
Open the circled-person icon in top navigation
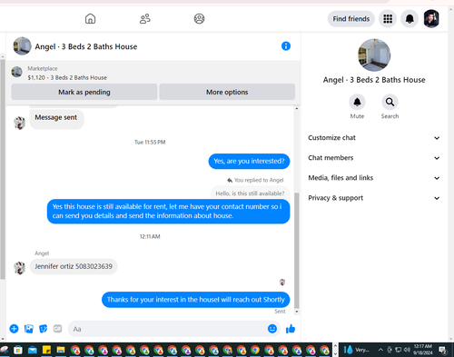click(x=199, y=19)
